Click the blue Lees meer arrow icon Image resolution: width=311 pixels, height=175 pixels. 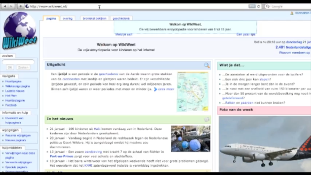point(155,89)
